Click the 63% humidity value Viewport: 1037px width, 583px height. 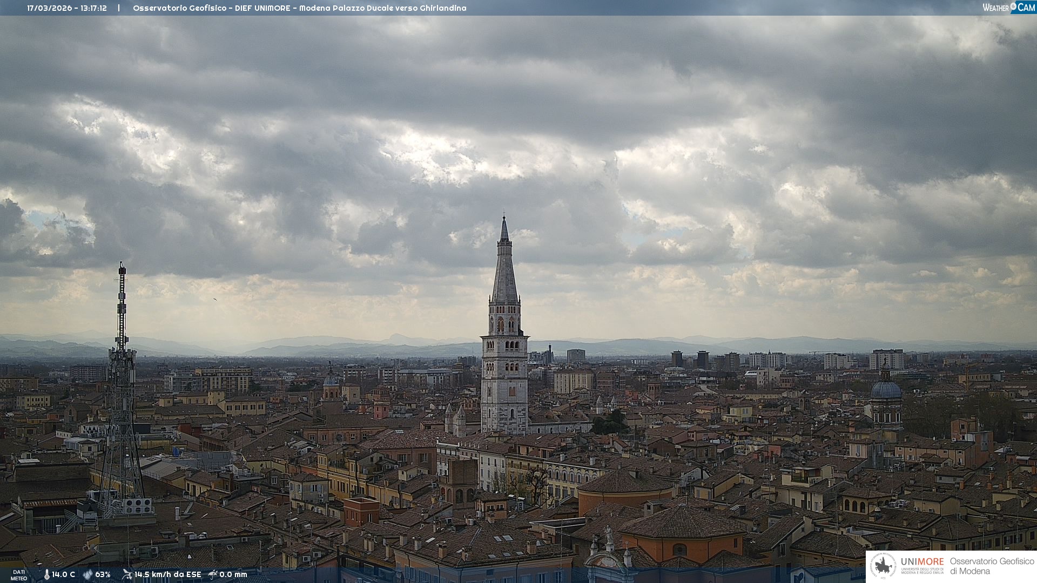(103, 574)
